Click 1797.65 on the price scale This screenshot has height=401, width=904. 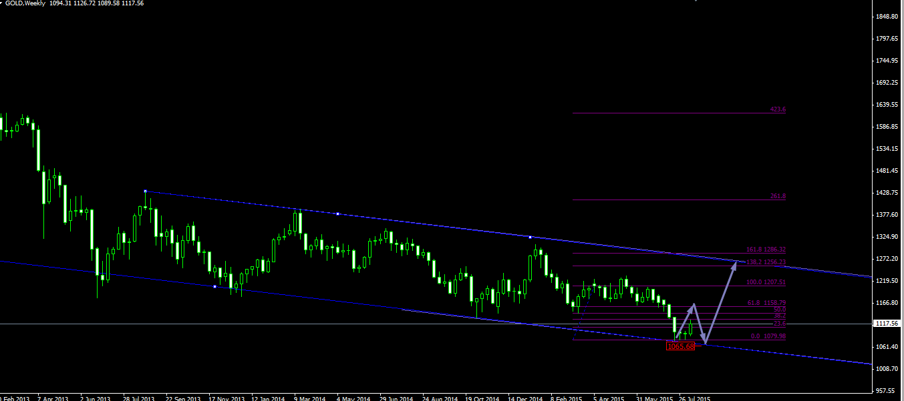pos(888,39)
